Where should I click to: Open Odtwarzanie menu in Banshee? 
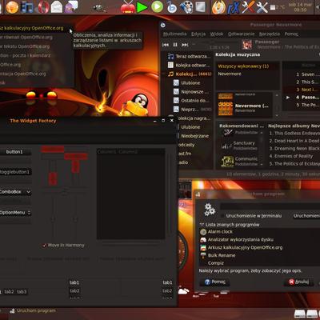pyautogui.click(x=241, y=34)
